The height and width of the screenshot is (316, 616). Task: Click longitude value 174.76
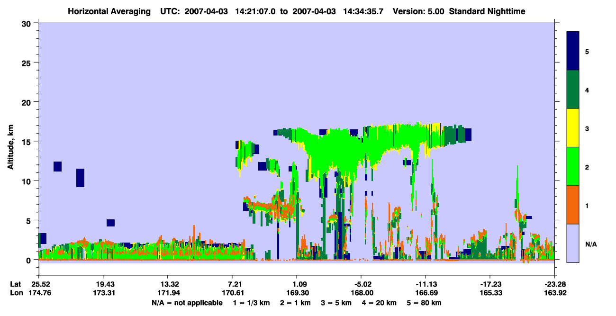[39, 293]
